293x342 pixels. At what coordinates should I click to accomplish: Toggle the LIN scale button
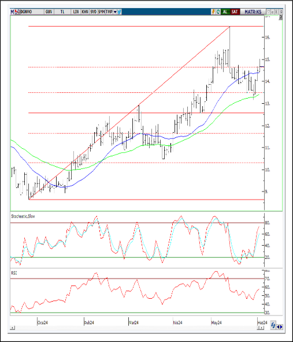tap(76, 12)
